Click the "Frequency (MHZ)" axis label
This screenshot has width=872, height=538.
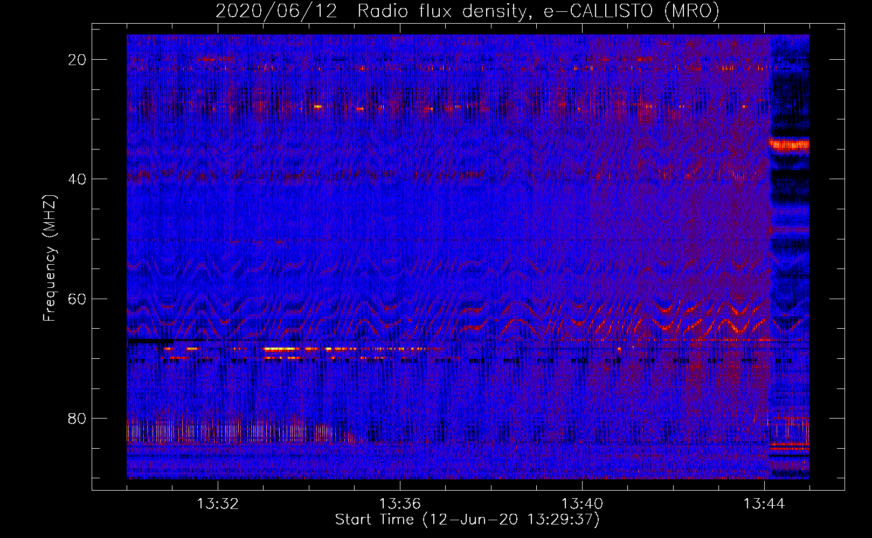coord(50,258)
